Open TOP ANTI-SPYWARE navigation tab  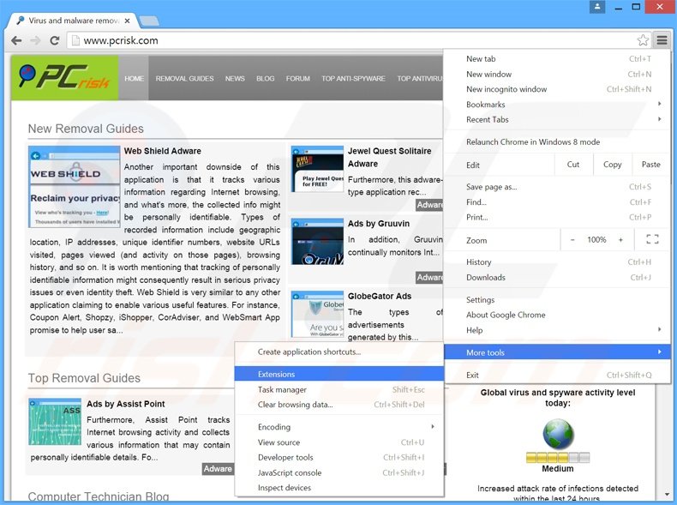pos(353,79)
